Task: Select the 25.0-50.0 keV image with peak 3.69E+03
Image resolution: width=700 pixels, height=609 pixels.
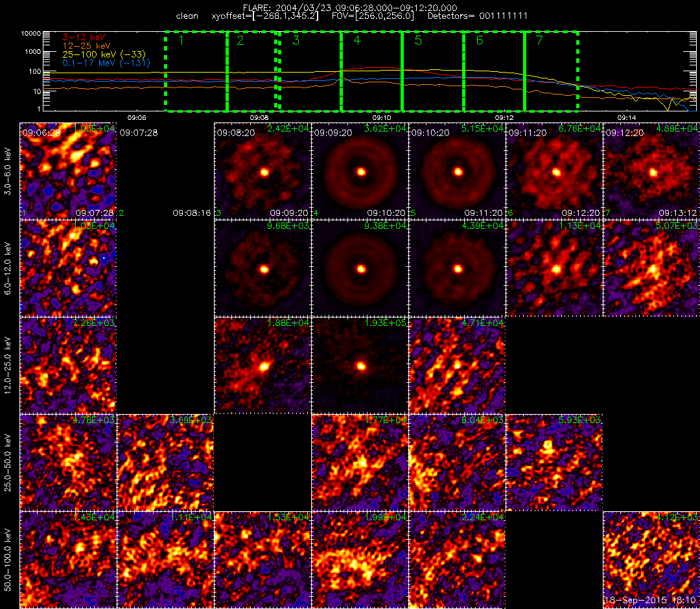Action: [165, 463]
